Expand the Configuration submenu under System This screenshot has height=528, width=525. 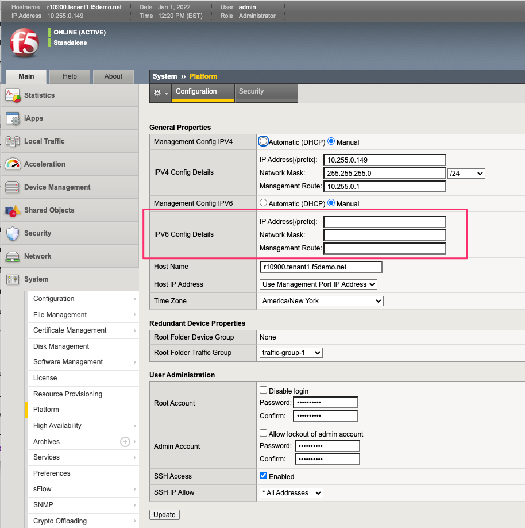point(135,299)
